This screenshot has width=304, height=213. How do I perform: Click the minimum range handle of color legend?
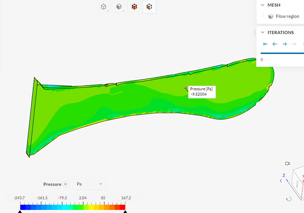[20, 212]
